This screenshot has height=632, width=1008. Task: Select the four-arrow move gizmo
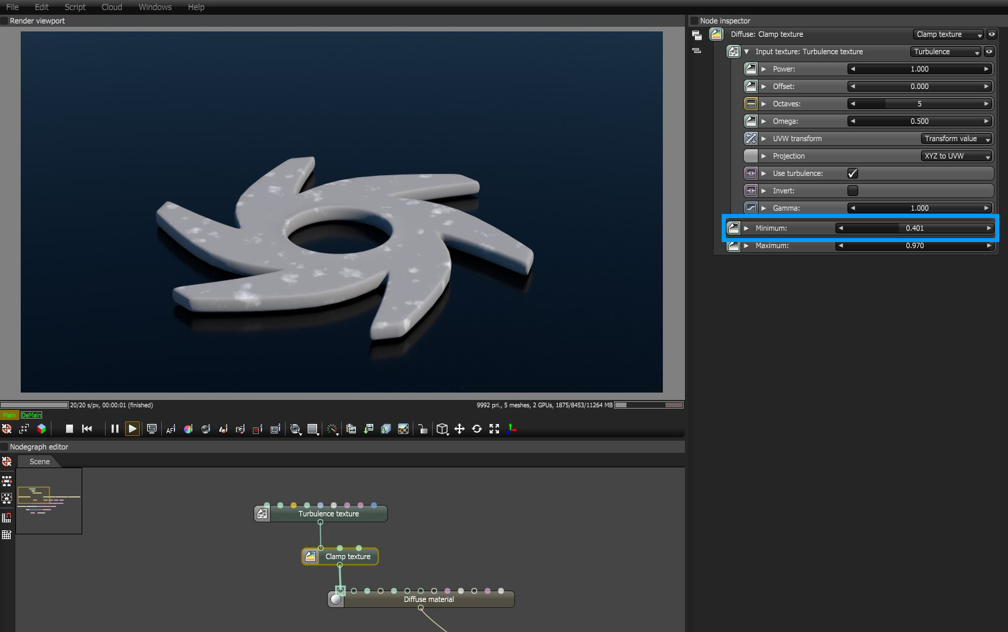pos(460,429)
